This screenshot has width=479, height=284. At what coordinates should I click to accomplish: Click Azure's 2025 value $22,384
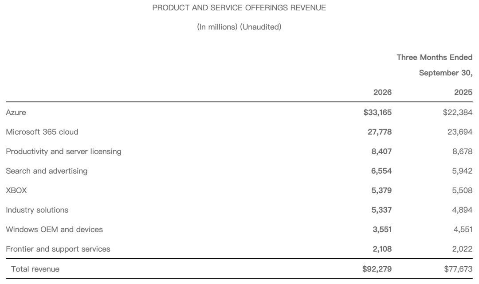458,112
